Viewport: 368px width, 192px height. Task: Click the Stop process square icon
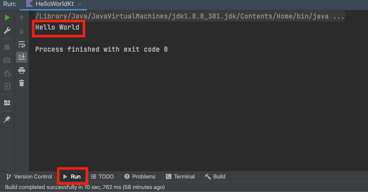(x=7, y=47)
